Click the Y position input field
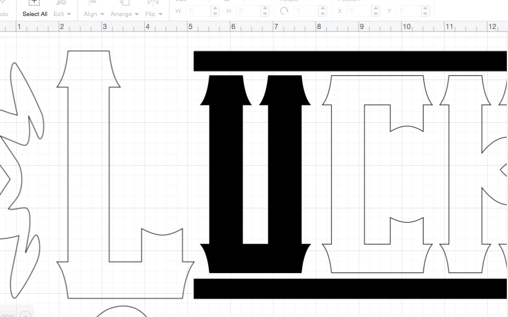 click(408, 11)
